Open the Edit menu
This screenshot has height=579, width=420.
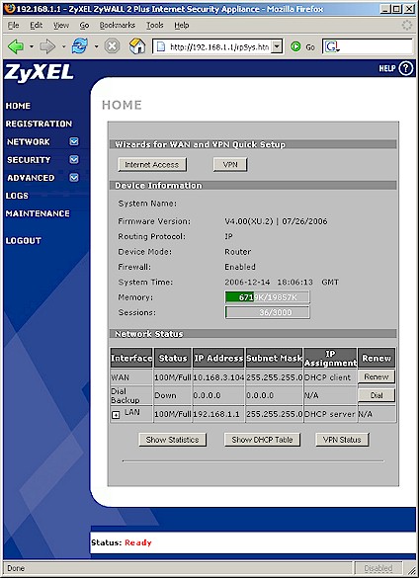click(x=37, y=25)
